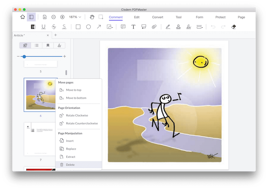Add a sticky note comment
The width and height of the screenshot is (268, 189).
tap(123, 27)
